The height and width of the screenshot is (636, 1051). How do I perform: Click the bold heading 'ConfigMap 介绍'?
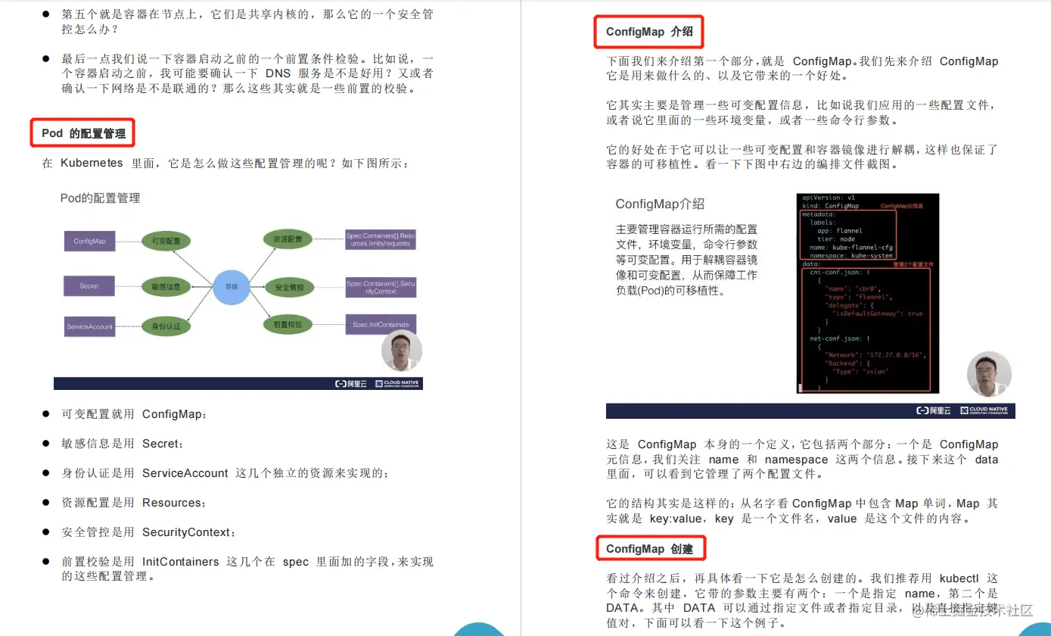[649, 32]
